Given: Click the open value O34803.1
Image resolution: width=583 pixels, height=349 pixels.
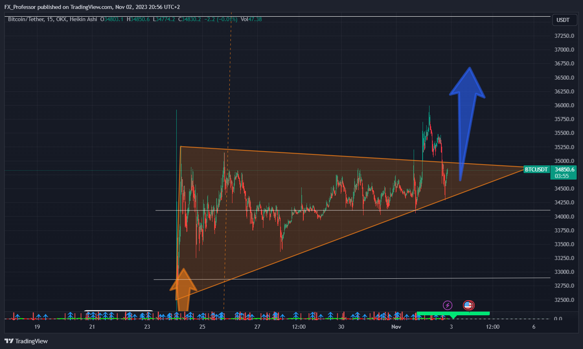Looking at the screenshot, I should pos(112,19).
